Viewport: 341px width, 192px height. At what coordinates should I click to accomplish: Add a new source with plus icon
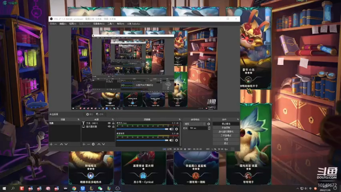click(84, 144)
